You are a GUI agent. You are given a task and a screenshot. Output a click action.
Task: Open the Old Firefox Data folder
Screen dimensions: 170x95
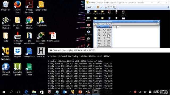(x=18, y=23)
